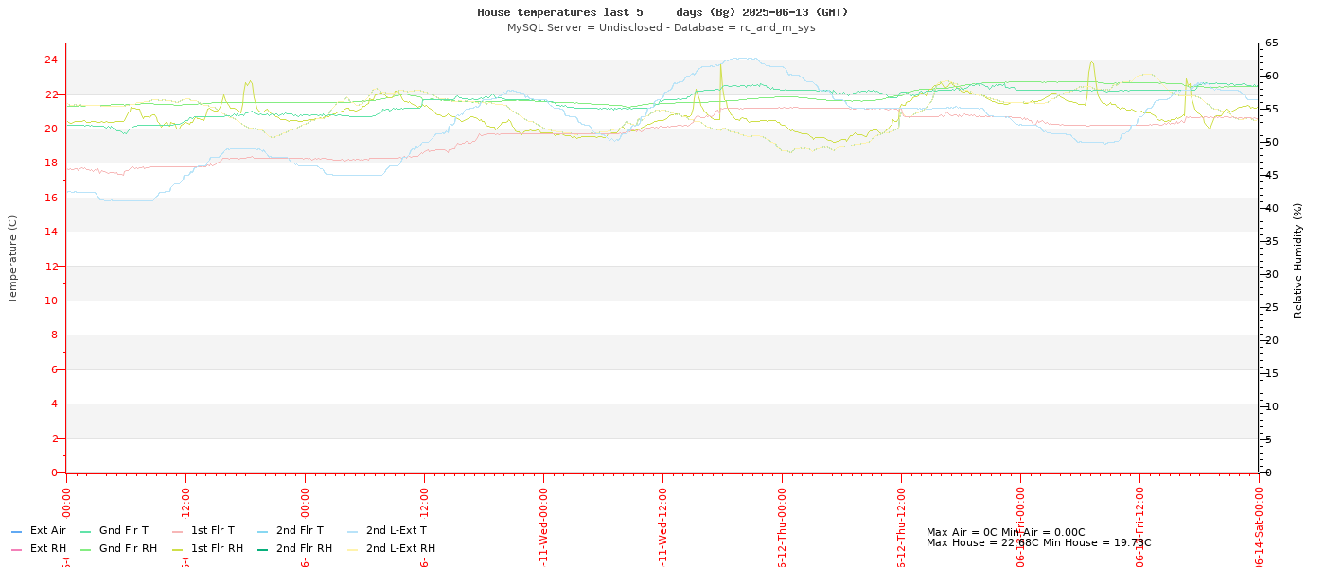Select the Gnd Flr RH legend color swatch

(85, 549)
